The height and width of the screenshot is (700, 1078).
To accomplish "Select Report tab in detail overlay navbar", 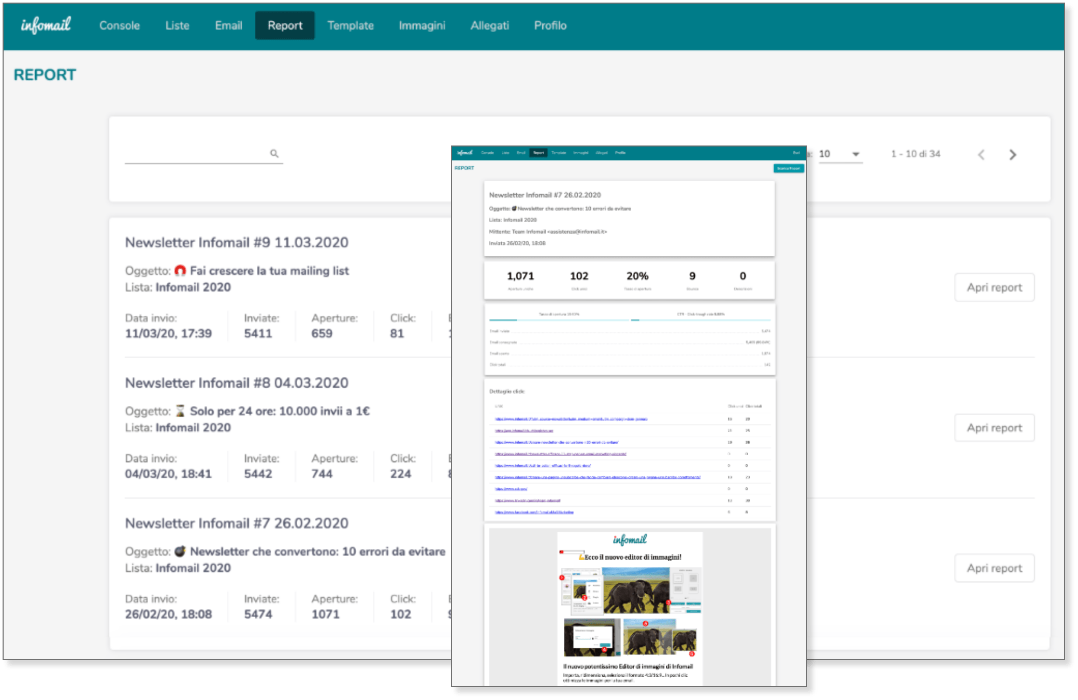I will tap(538, 153).
